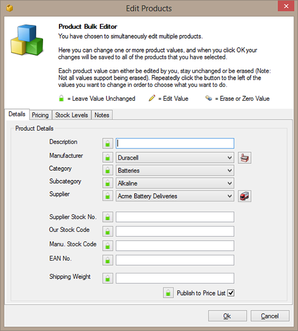The image size is (298, 331).
Task: Toggle the Manufacturer lock icon
Action: click(108, 158)
